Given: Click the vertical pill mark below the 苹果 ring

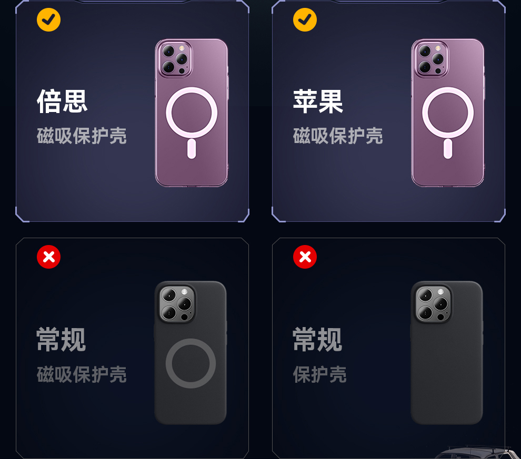Looking at the screenshot, I should (x=447, y=149).
